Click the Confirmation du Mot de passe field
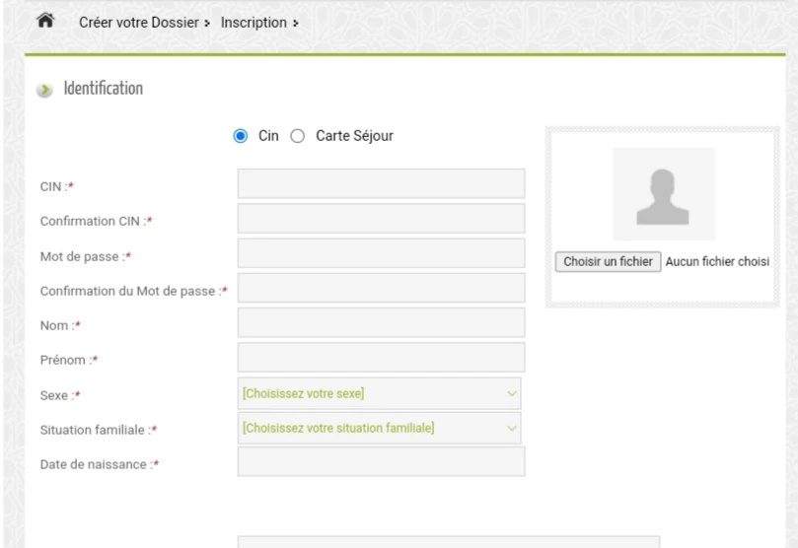The width and height of the screenshot is (798, 548). coord(381,288)
